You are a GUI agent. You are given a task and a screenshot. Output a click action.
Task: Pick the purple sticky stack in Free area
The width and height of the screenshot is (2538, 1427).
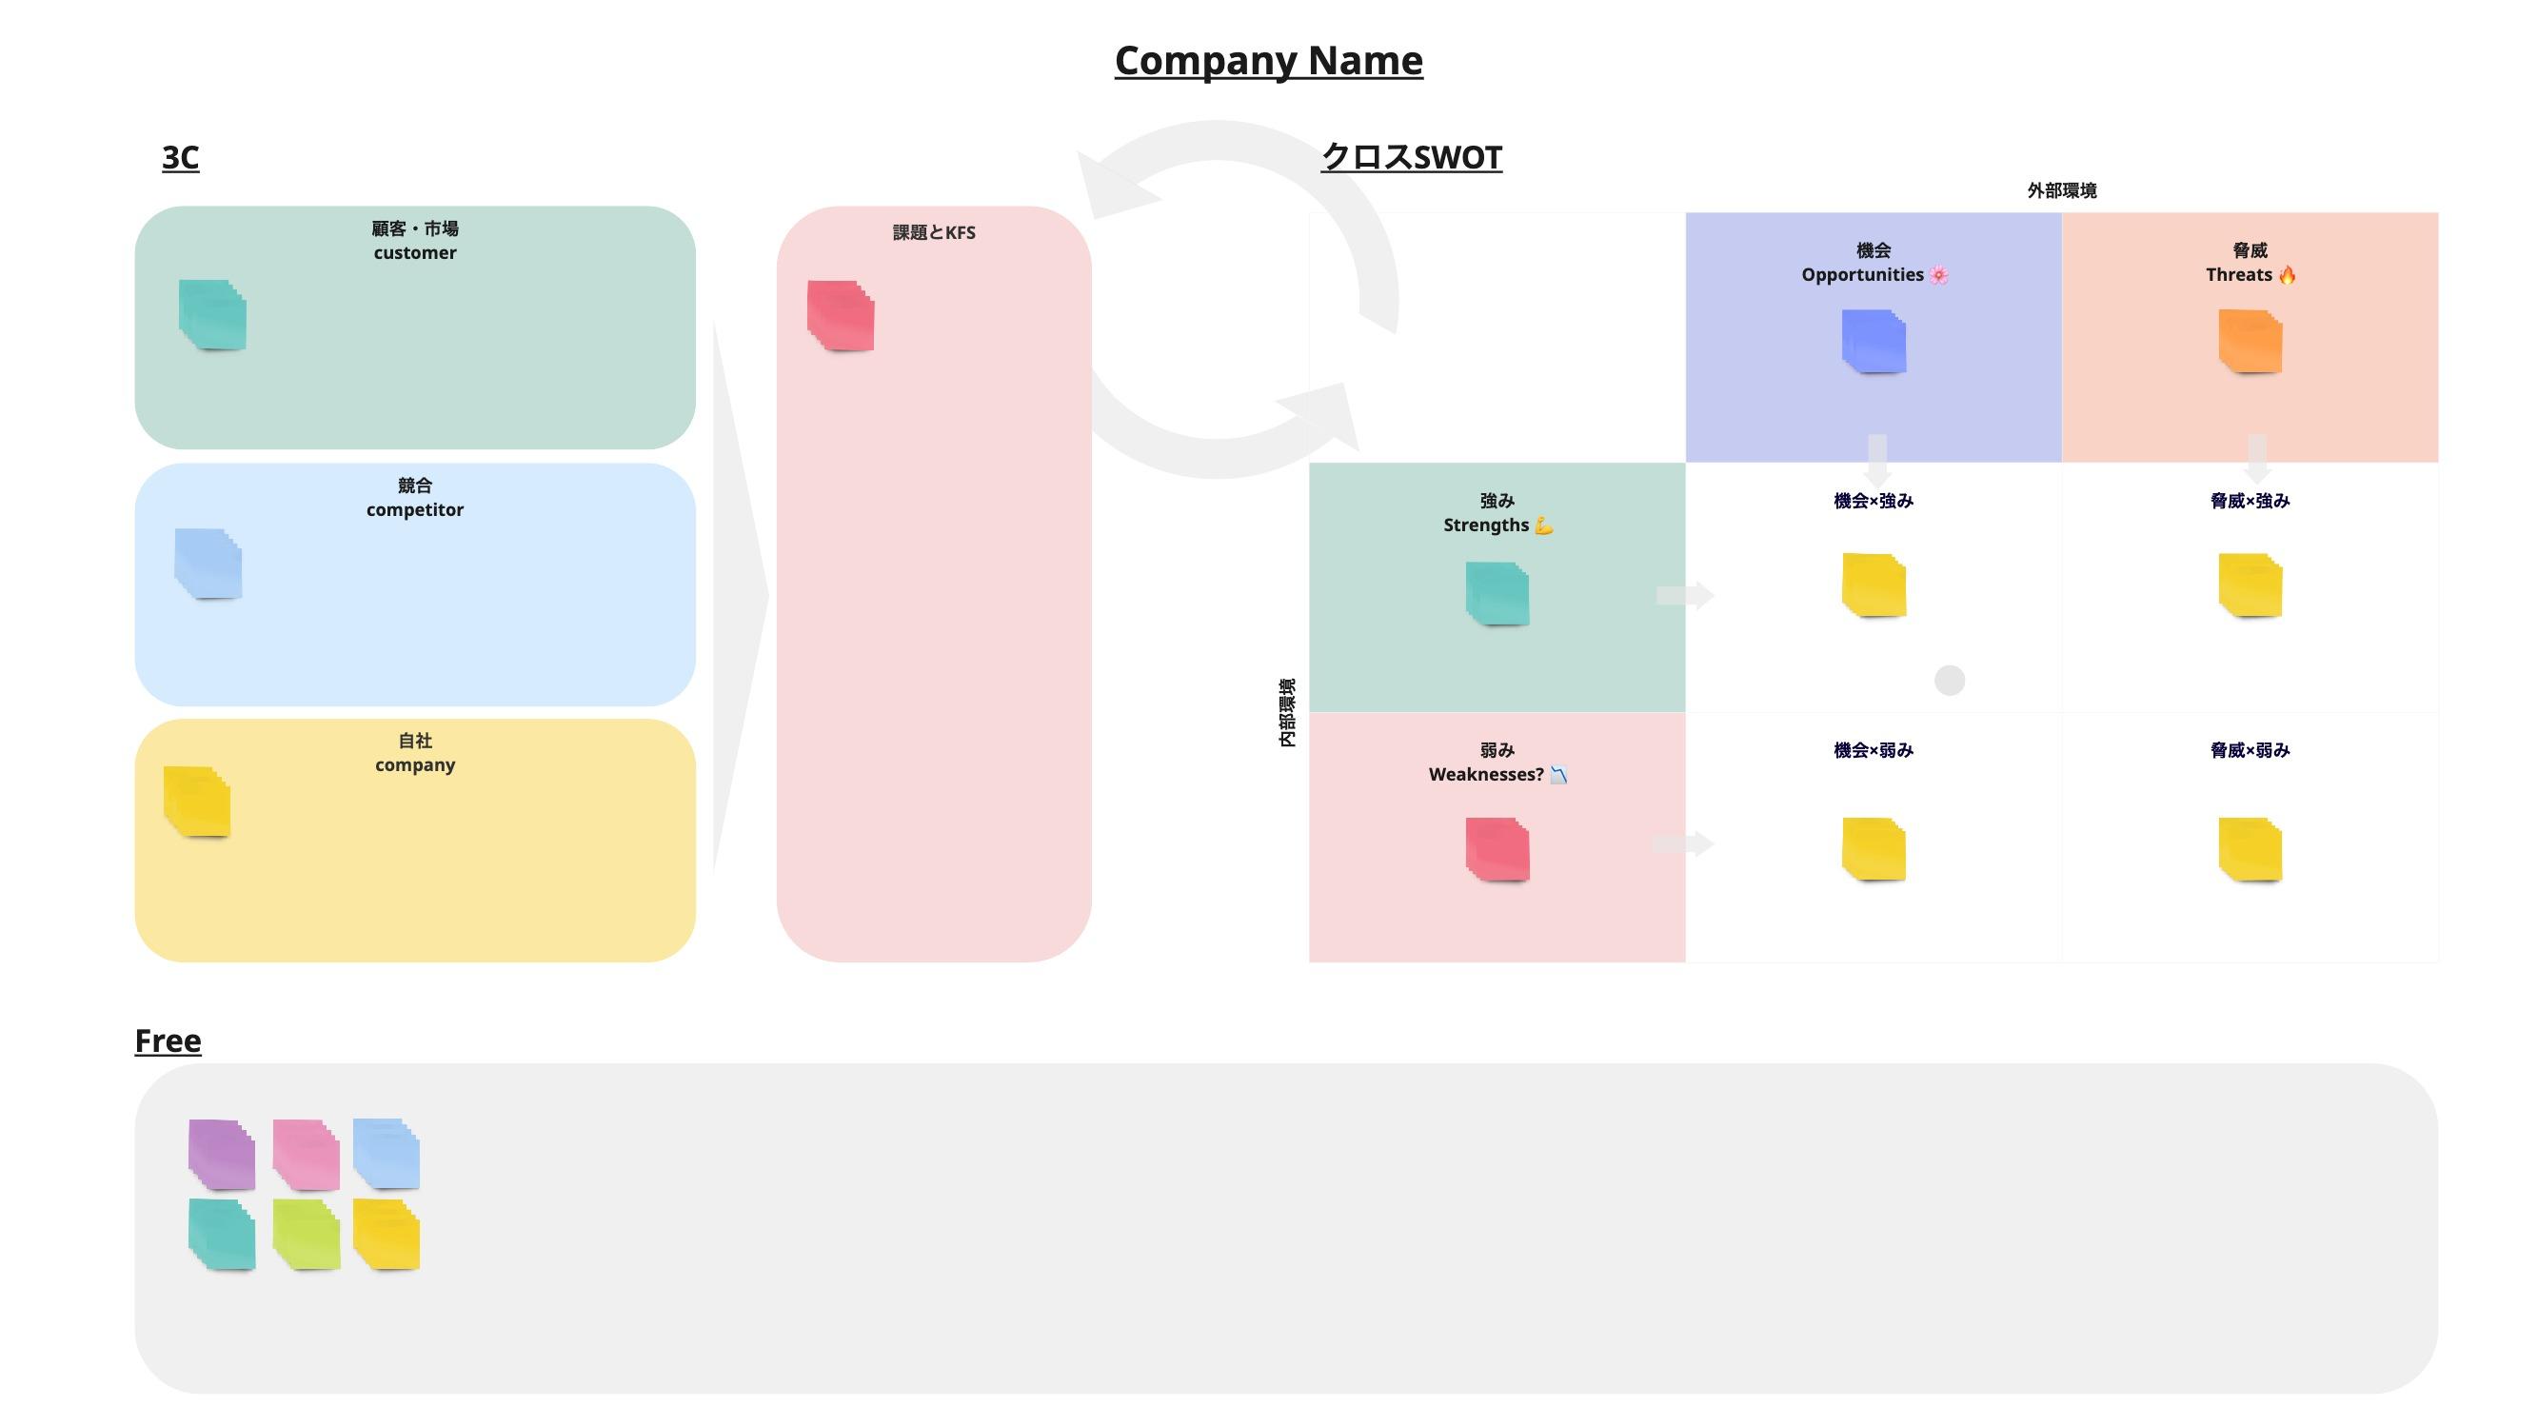222,1154
